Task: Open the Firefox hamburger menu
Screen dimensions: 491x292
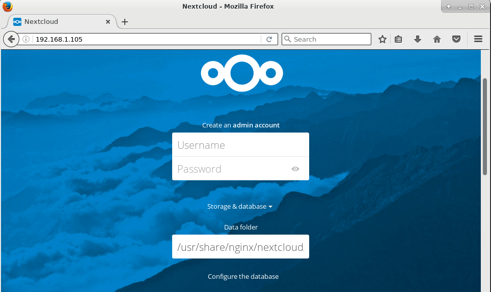Action: coord(478,39)
